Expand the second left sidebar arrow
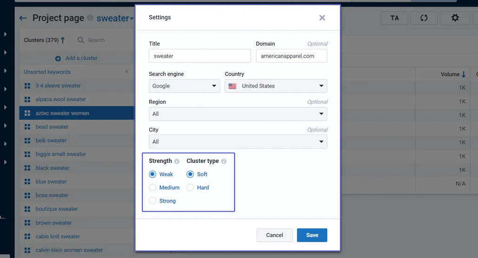478x258 pixels. click(5, 52)
